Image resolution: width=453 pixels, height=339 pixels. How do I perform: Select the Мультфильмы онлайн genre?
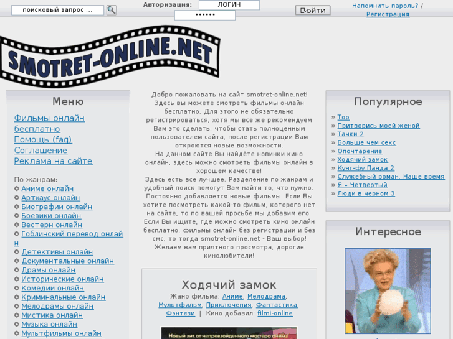tap(61, 333)
